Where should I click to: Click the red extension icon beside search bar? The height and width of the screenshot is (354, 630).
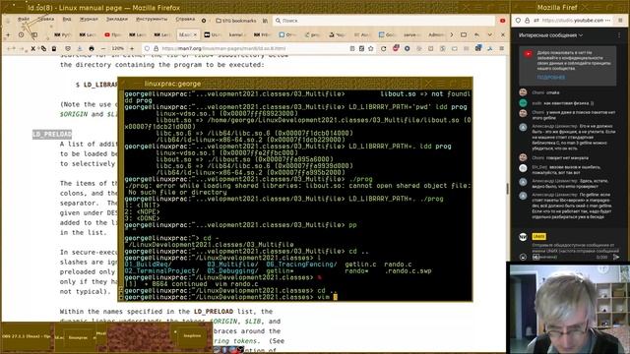(502, 21)
